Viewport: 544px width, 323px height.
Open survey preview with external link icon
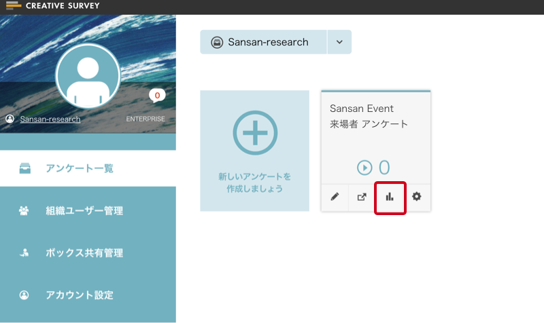point(362,197)
